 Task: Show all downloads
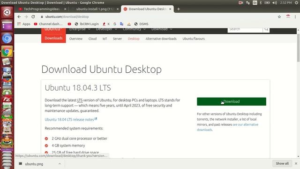pos(282,163)
